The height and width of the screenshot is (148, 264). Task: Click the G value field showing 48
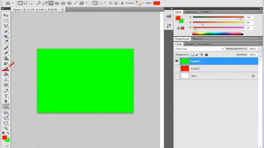click(x=249, y=23)
